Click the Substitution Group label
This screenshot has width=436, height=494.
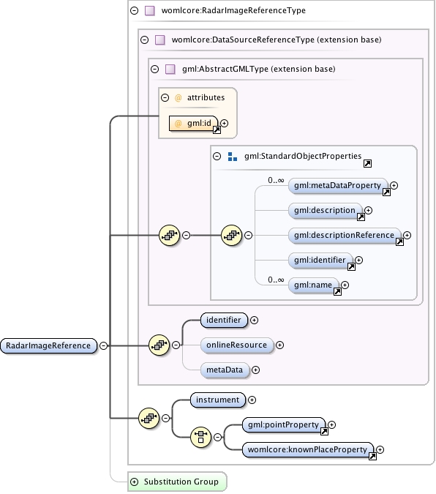(x=181, y=482)
